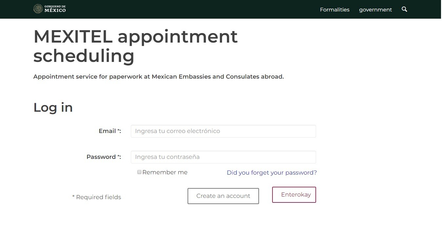Open the search magnifier icon in header
Image resolution: width=442 pixels, height=228 pixels.
coord(404,9)
